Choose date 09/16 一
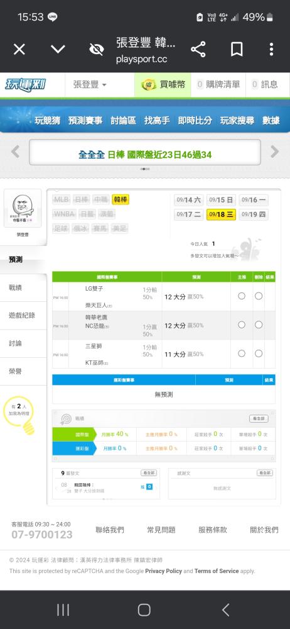The height and width of the screenshot is (629, 290). tap(254, 200)
